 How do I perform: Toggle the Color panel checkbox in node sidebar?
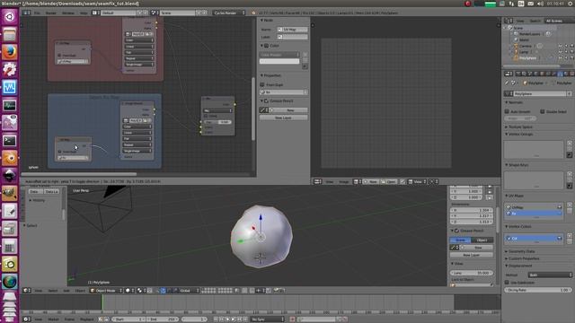267,46
